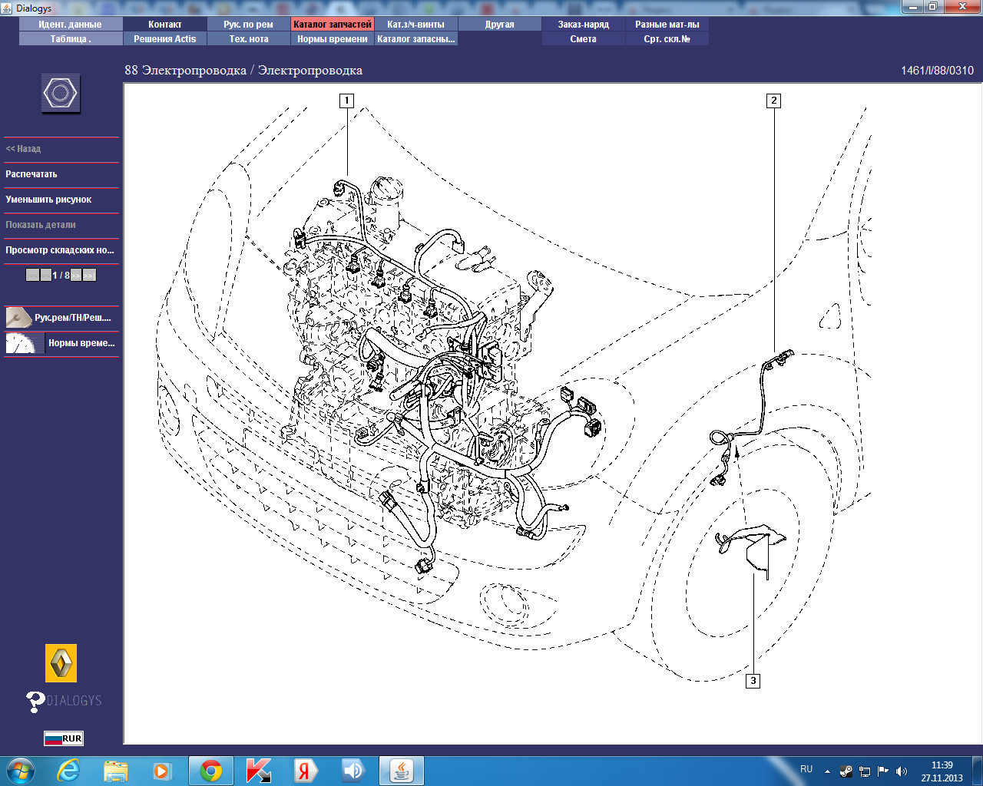Go to previous page button <<
Viewport: 983px width, 786px height.
tap(45, 275)
